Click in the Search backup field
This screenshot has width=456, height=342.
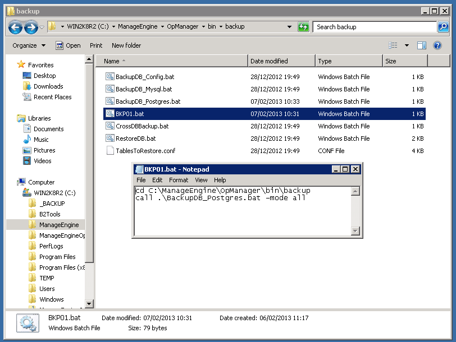375,27
